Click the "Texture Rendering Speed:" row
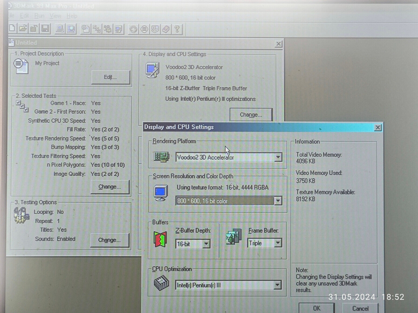Image resolution: width=418 pixels, height=313 pixels. tap(72, 138)
